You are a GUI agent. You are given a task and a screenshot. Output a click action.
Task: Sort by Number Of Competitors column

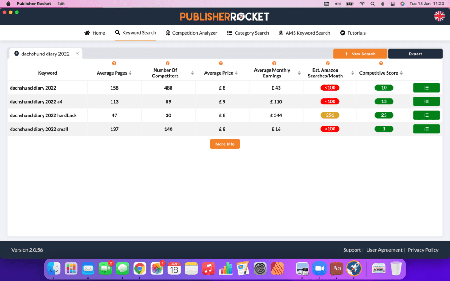tap(192, 73)
